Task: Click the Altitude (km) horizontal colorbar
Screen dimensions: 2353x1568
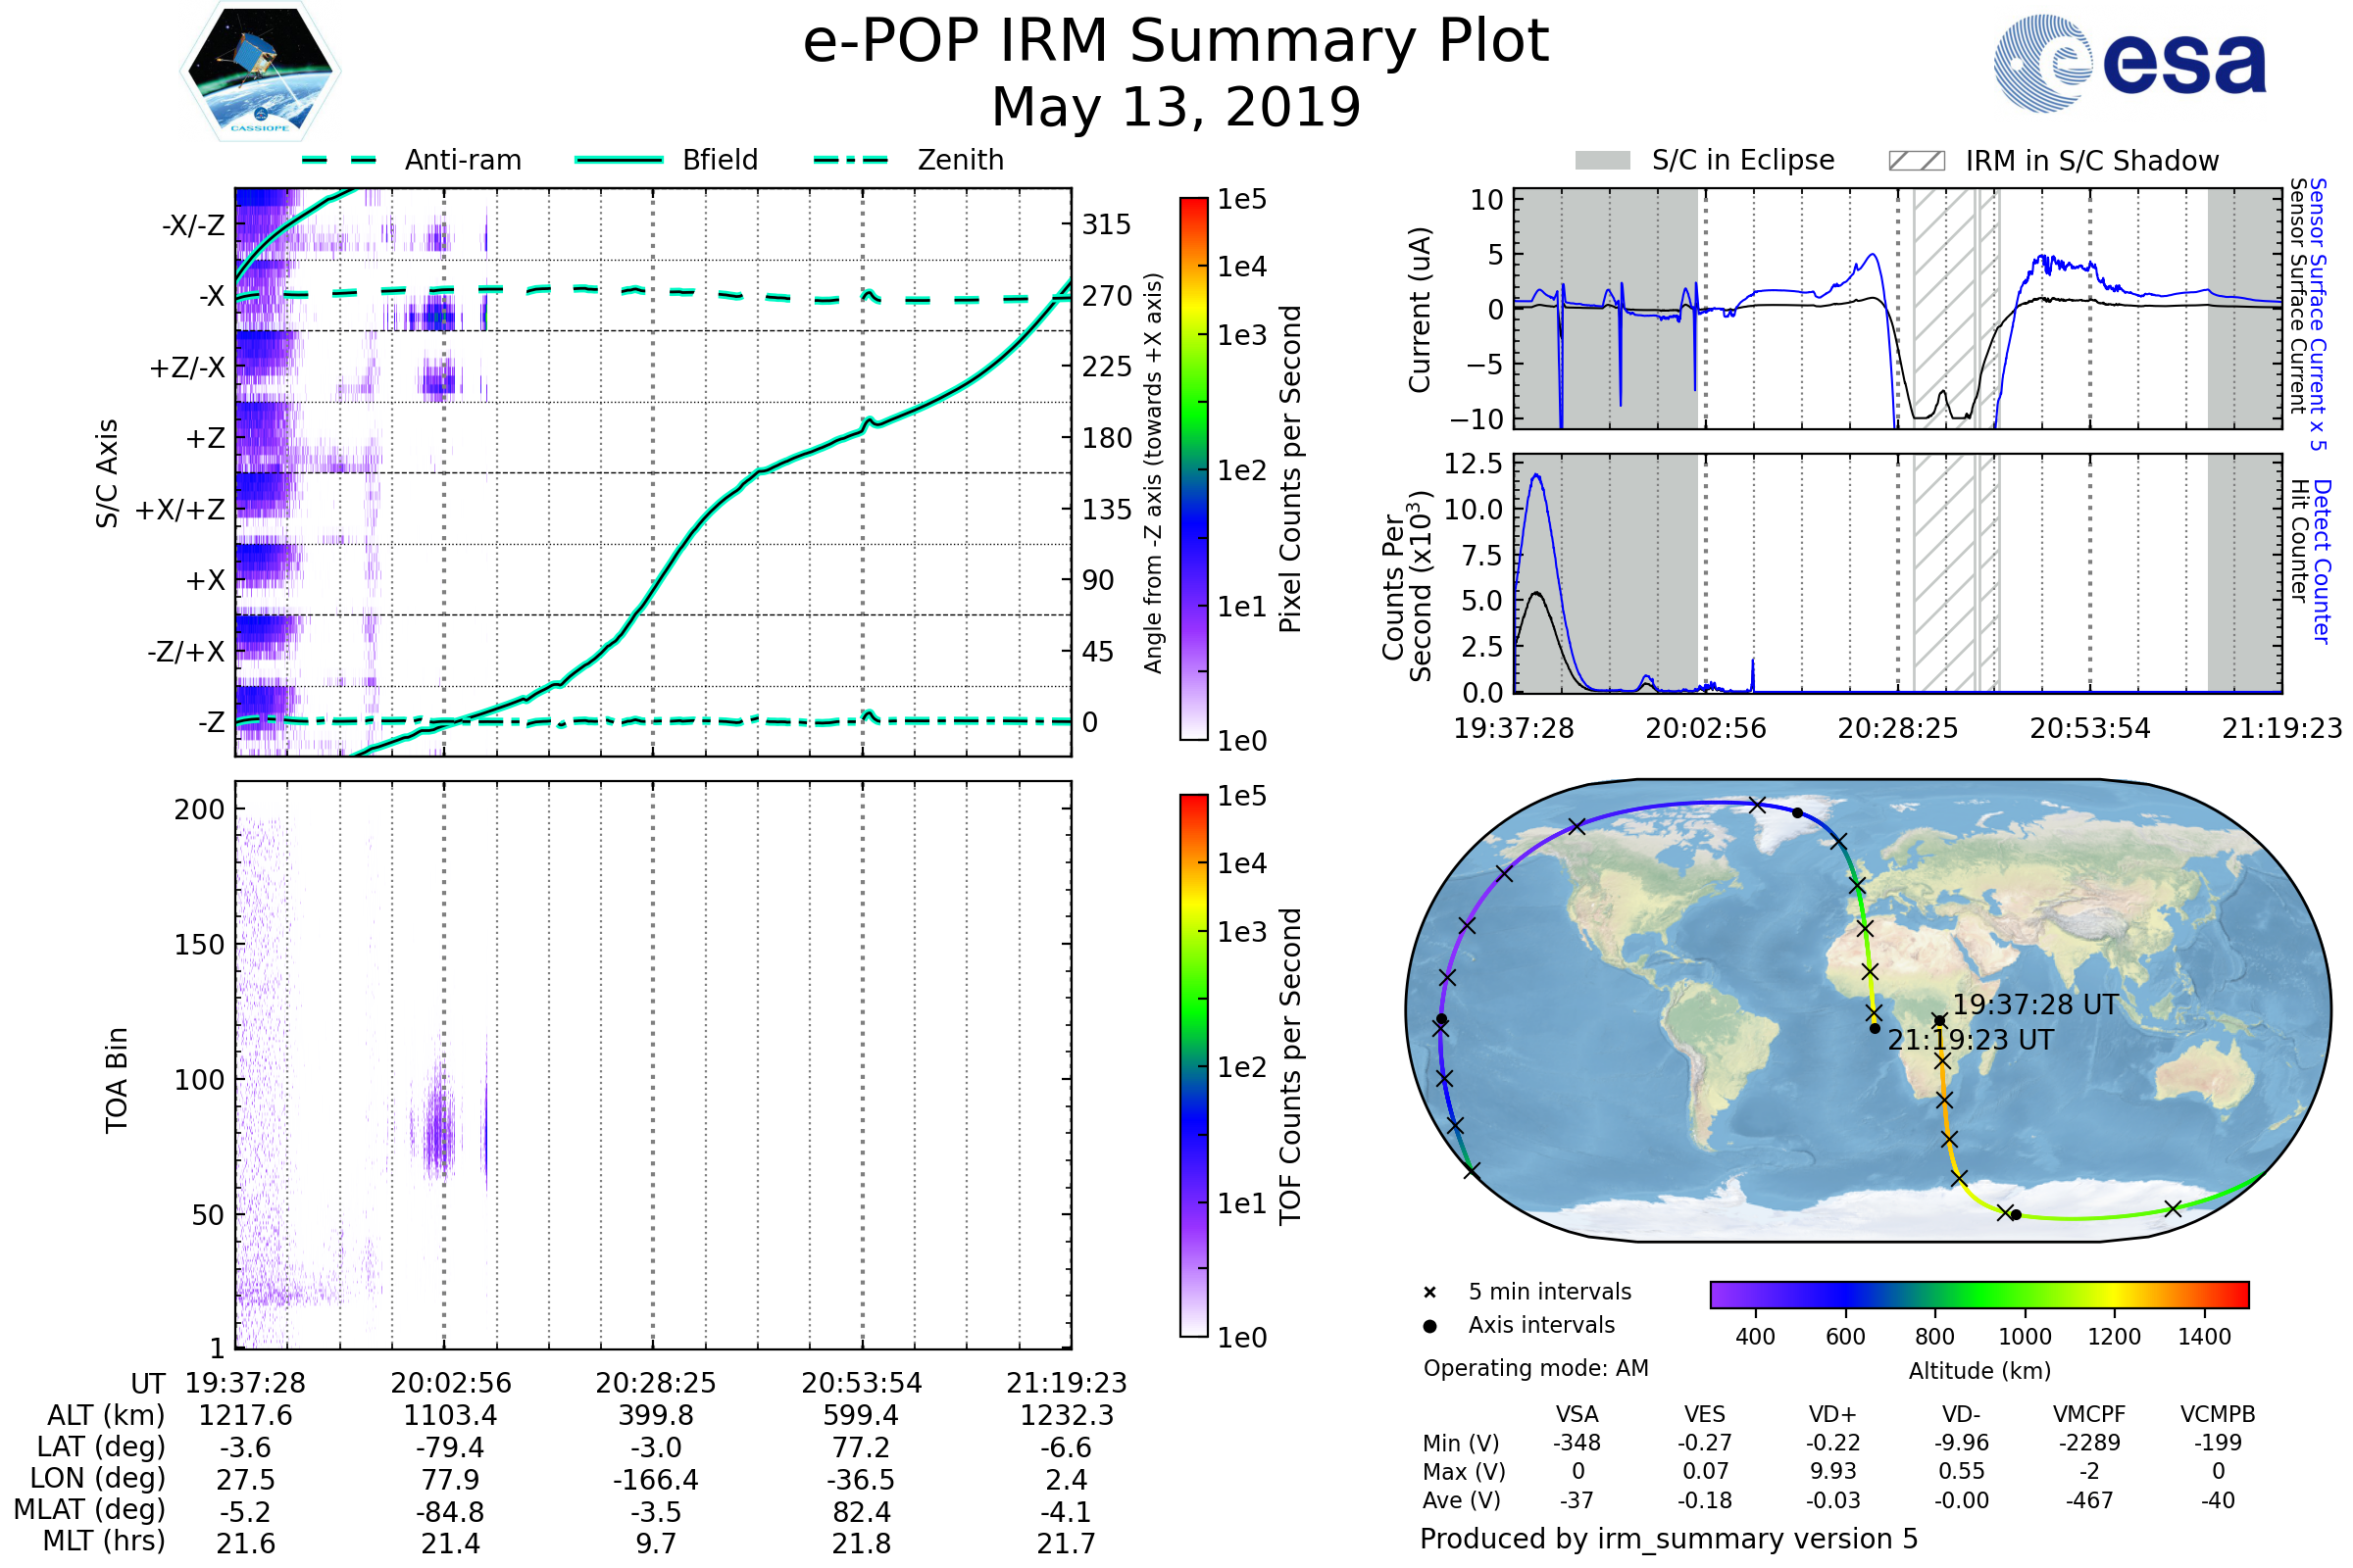Action: tap(1978, 1294)
